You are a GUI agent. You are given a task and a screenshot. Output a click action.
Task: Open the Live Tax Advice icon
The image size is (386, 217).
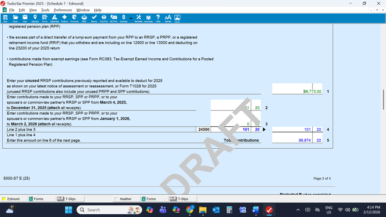point(177,19)
